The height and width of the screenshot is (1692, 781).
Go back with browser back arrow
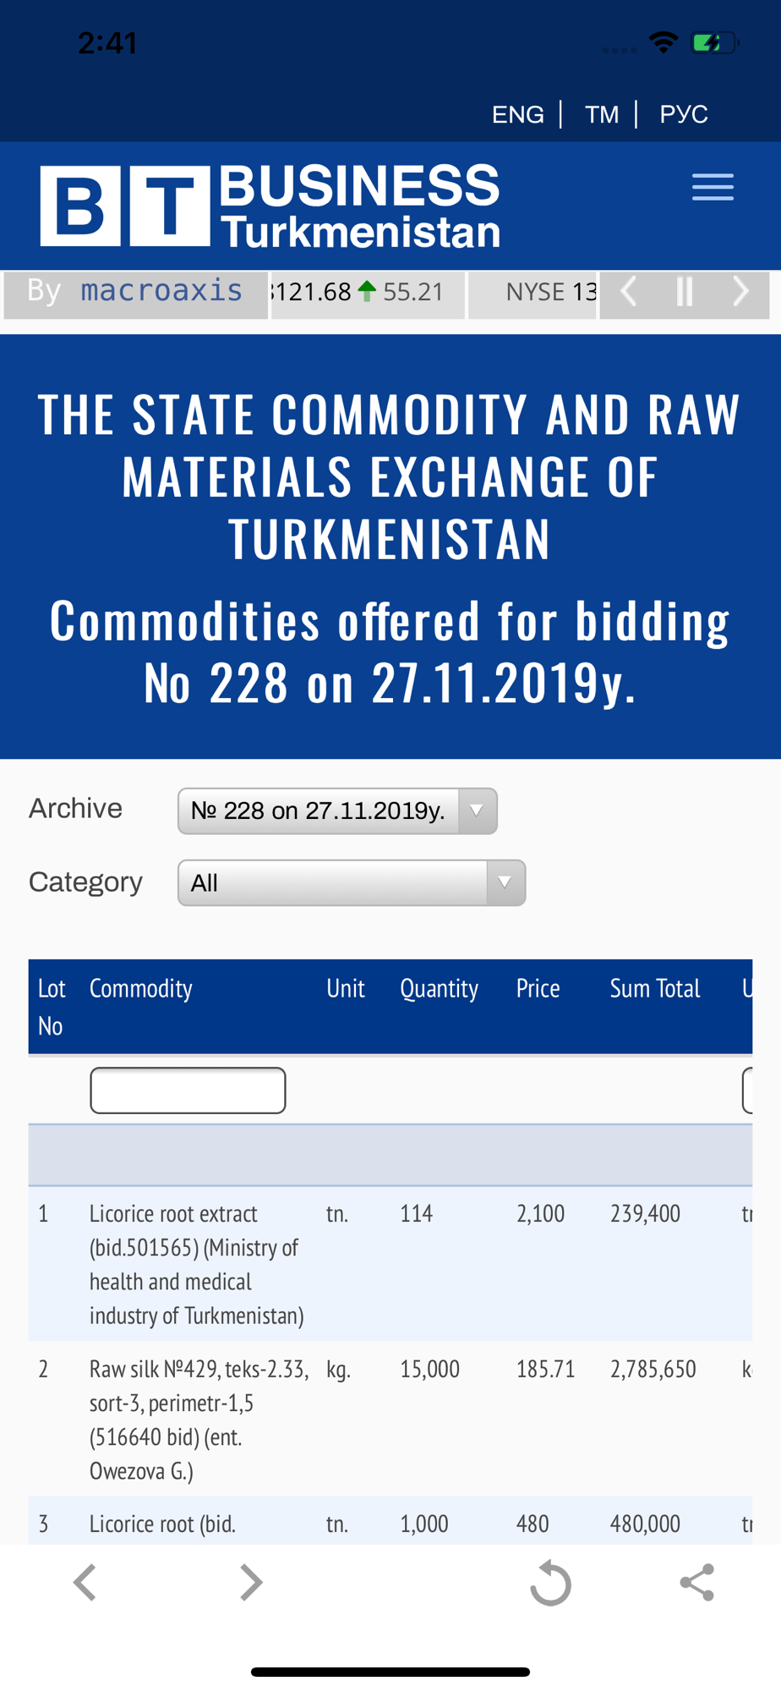click(85, 1582)
